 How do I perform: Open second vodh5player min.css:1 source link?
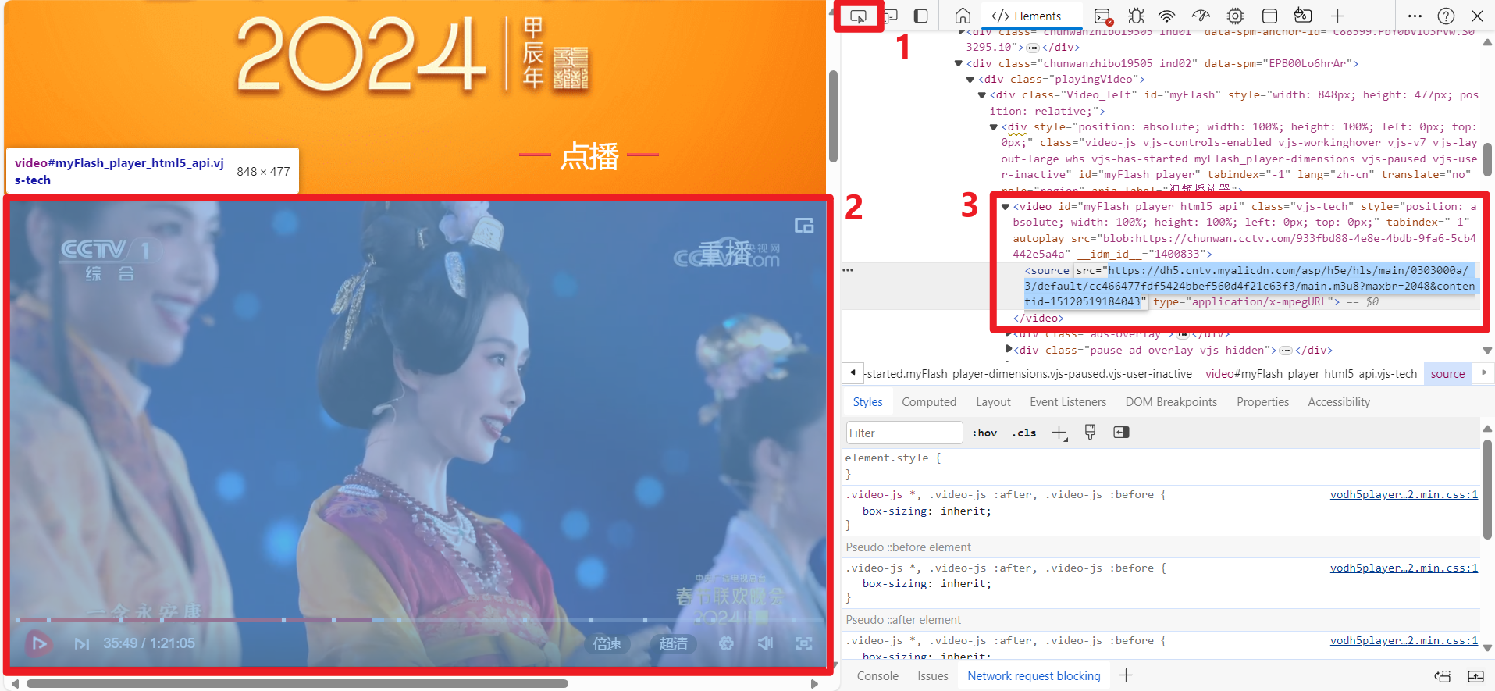click(1404, 568)
